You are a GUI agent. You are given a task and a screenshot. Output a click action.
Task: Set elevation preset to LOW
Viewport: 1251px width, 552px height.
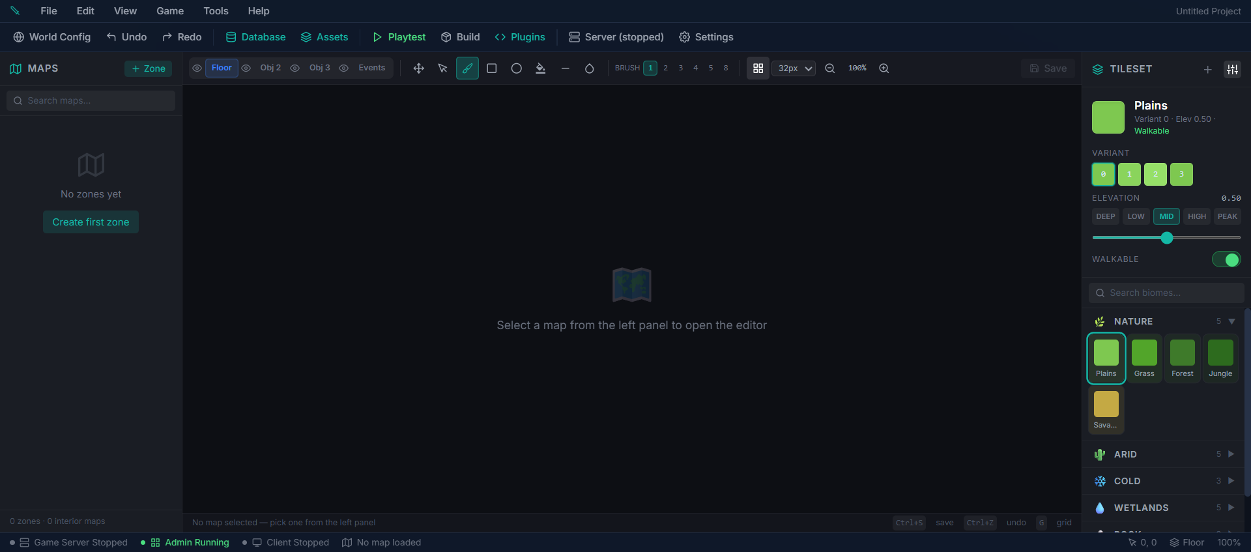pos(1136,216)
